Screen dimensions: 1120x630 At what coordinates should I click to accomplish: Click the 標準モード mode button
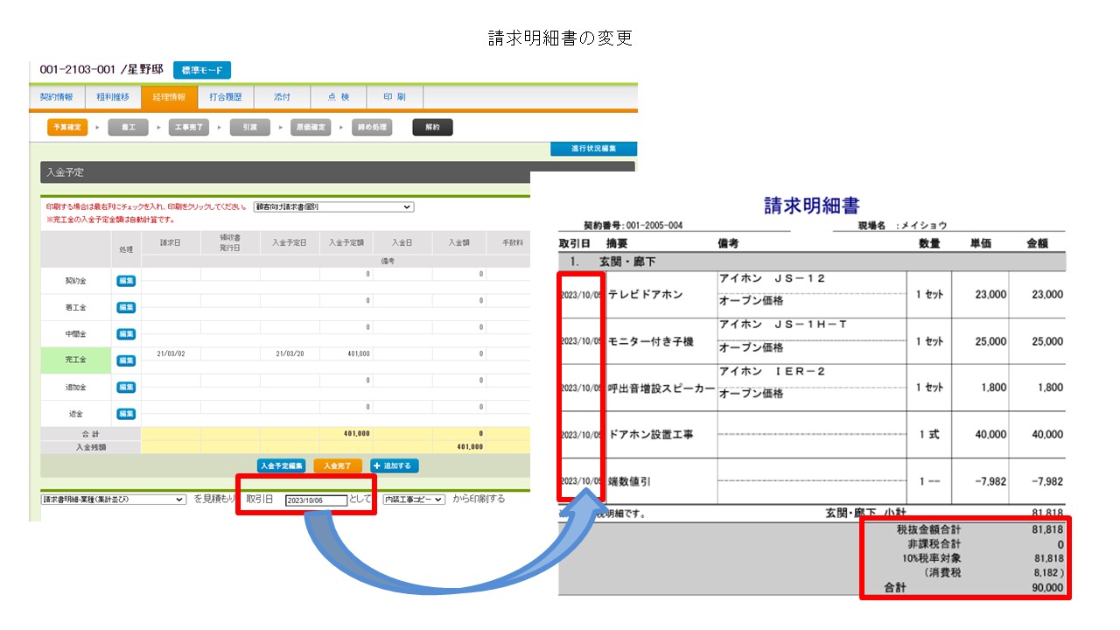pyautogui.click(x=201, y=71)
